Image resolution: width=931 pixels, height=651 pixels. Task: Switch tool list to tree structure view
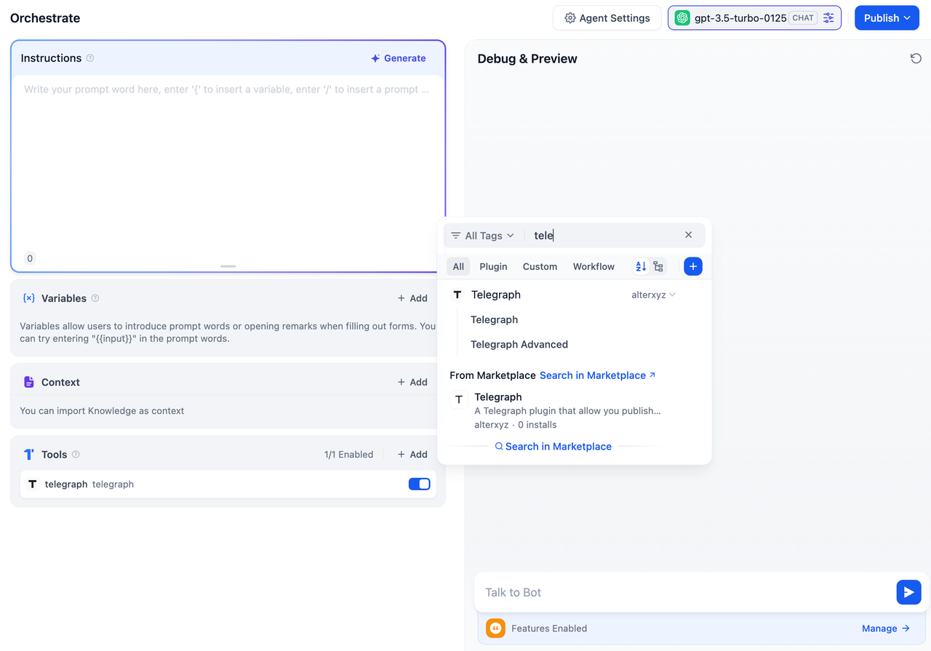coord(658,266)
